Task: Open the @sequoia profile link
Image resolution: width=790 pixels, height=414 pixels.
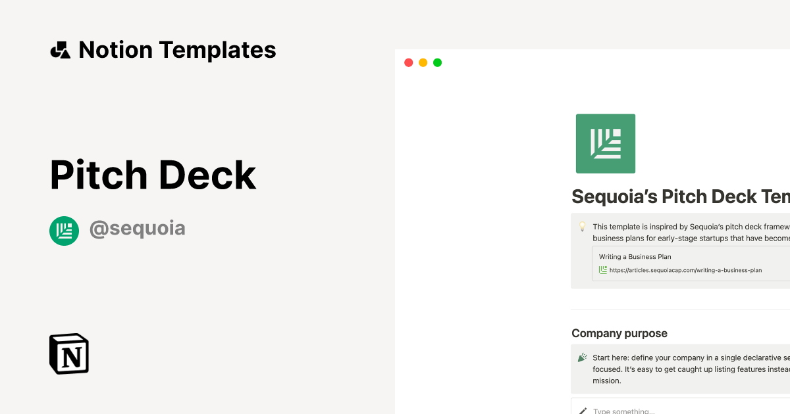Action: 138,228
